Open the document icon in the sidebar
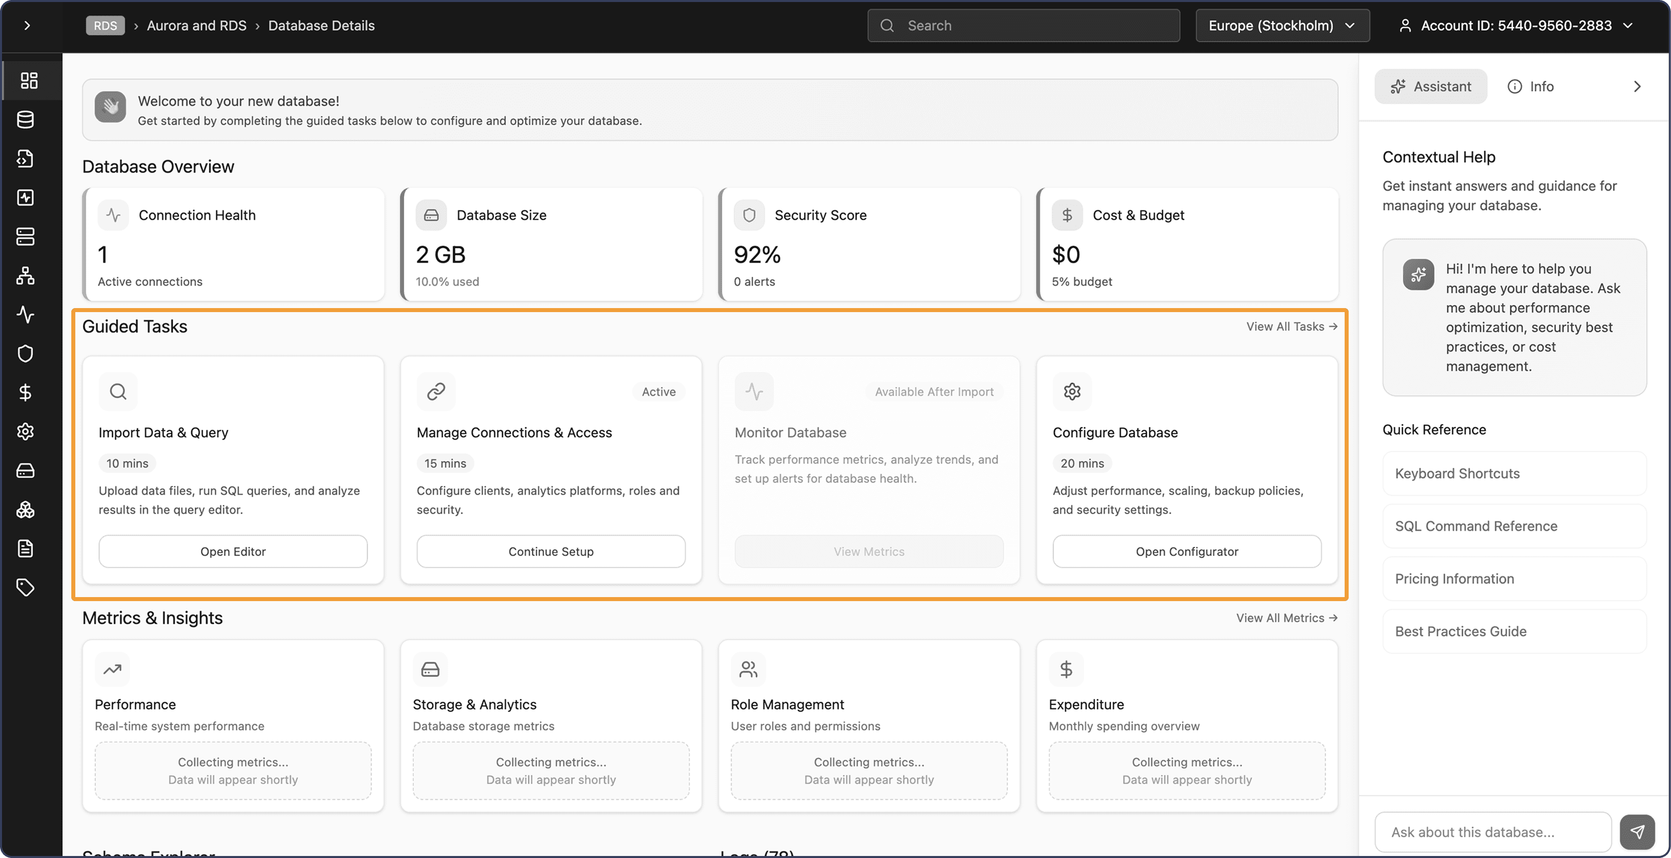This screenshot has width=1671, height=858. tap(25, 549)
